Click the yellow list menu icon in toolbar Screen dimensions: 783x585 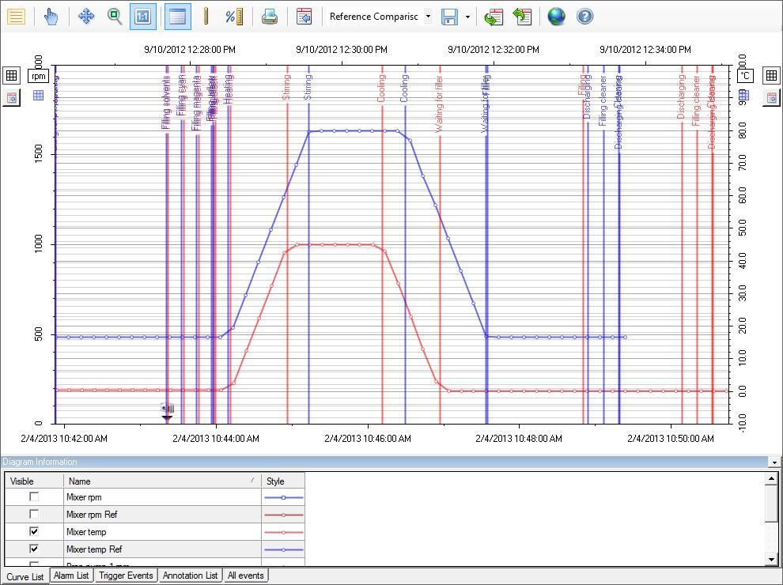coord(16,17)
